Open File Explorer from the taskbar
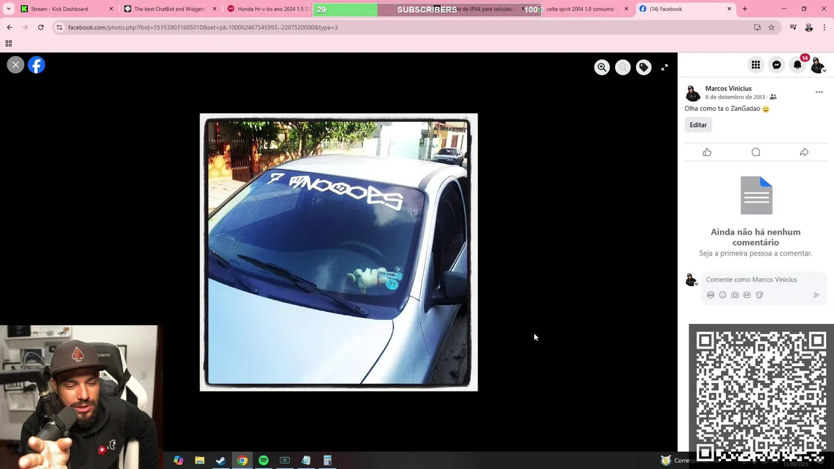Screen dimensions: 834x469 (199, 461)
